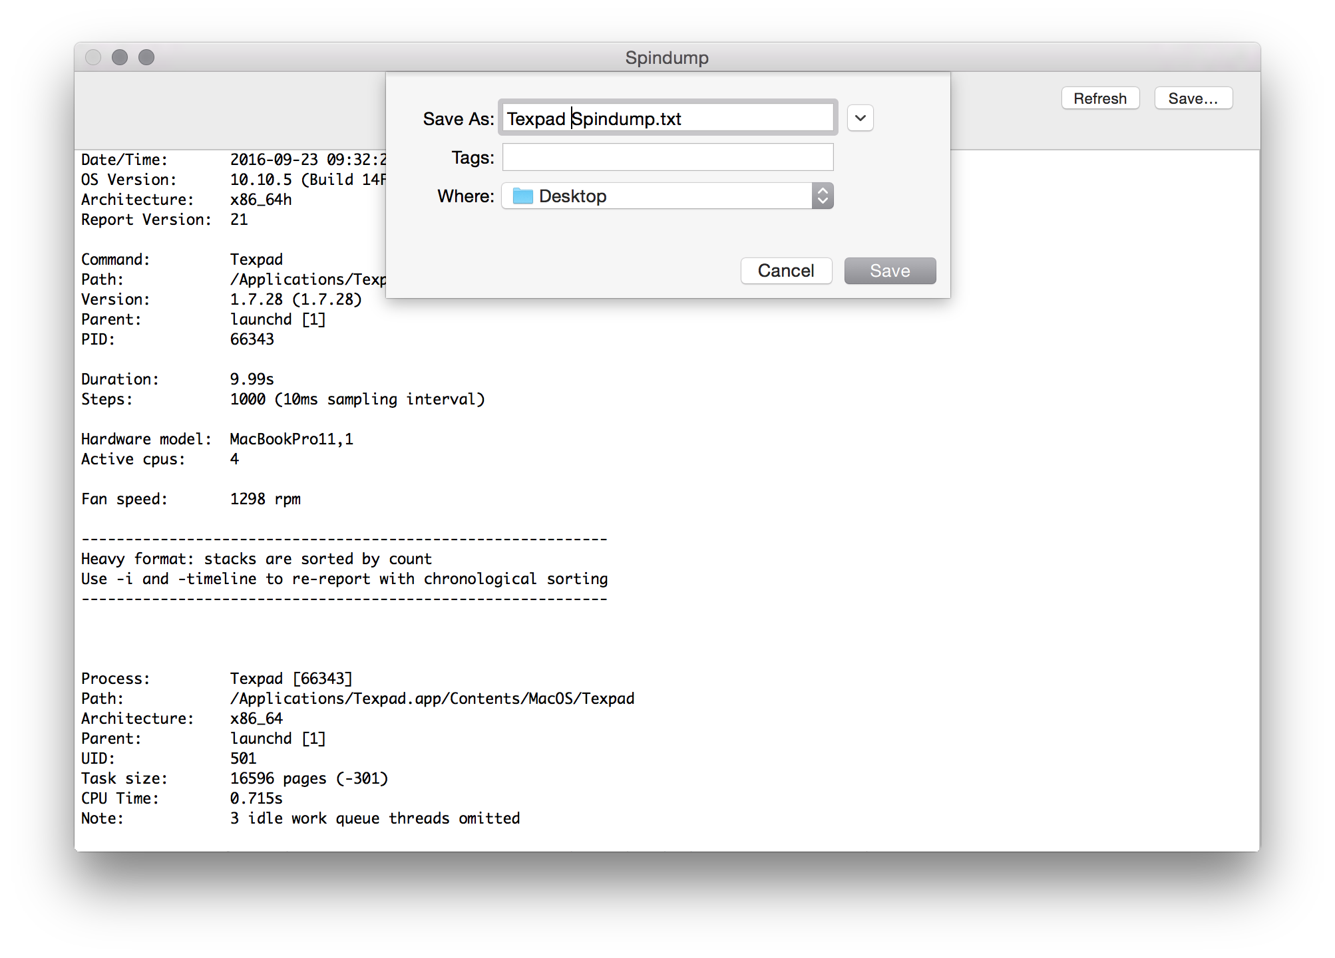Click the window zoom button
1335x958 pixels.
[146, 57]
